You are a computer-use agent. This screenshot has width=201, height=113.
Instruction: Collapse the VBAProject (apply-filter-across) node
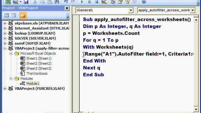pyautogui.click(x=5, y=48)
